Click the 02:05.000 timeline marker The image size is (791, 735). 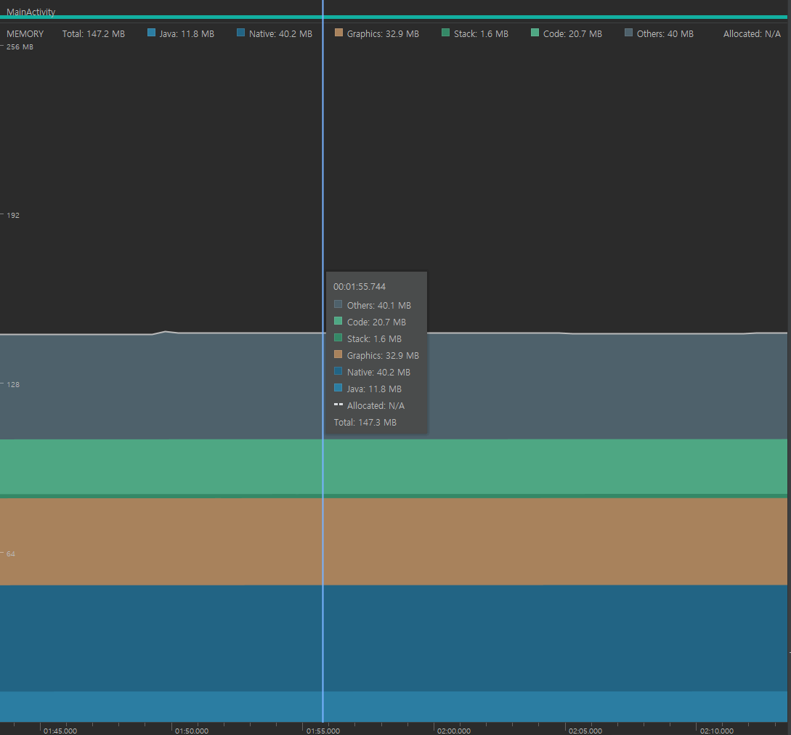[x=585, y=731]
